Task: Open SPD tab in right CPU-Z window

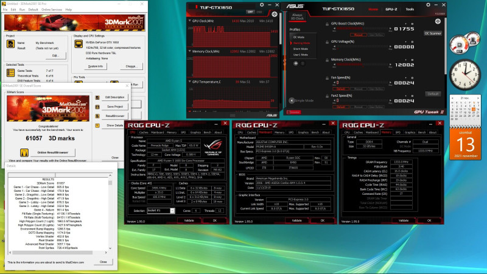Action: coord(398,132)
